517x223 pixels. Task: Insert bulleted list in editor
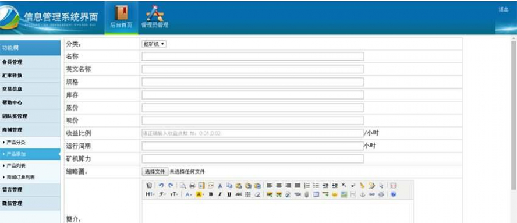tap(316, 186)
